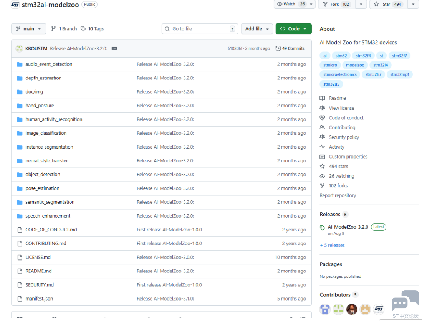Star the stm32ai-modelzoo repository

click(389, 4)
